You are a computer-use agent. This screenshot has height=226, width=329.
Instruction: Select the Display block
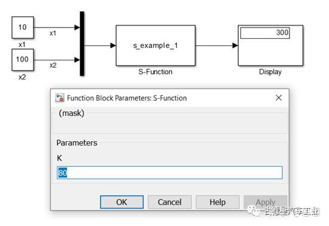click(270, 45)
